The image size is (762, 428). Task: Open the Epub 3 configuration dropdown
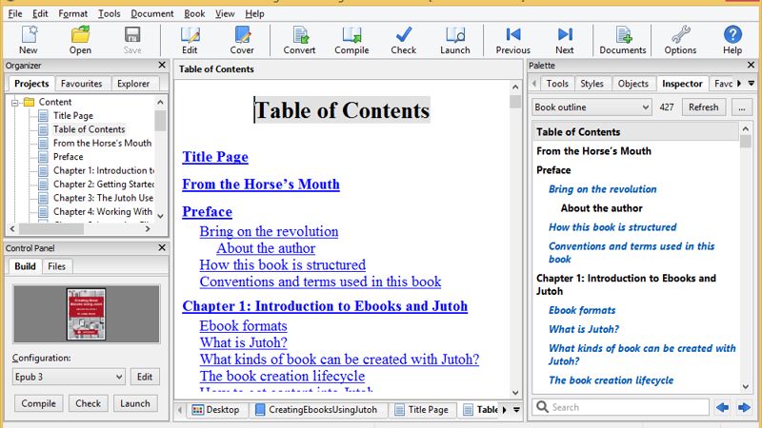[69, 377]
